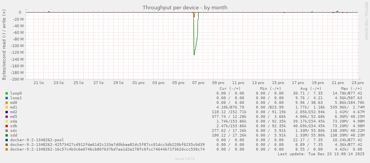The image size is (370, 163).
Task: Click the md5 purple legend swatch
Action: tap(7, 117)
